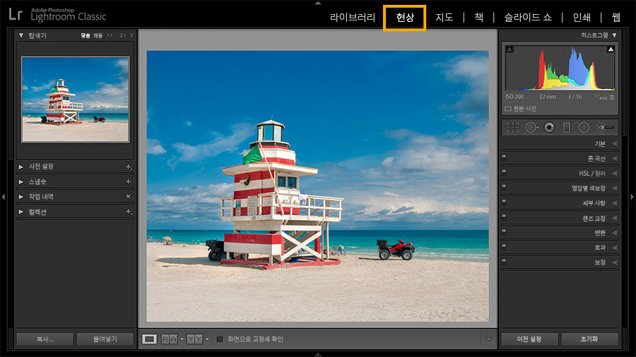Viewport: 636px width, 357px height.
Task: Open the toolbar content dropdown triangle
Action: click(489, 339)
